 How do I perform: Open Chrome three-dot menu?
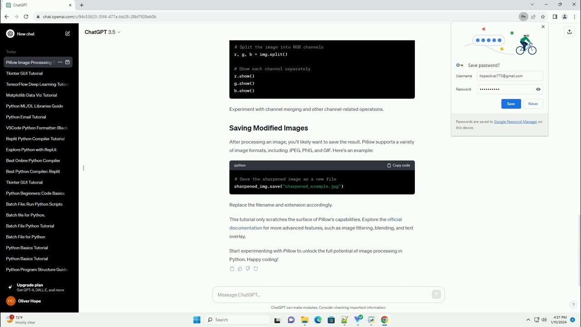click(x=574, y=17)
